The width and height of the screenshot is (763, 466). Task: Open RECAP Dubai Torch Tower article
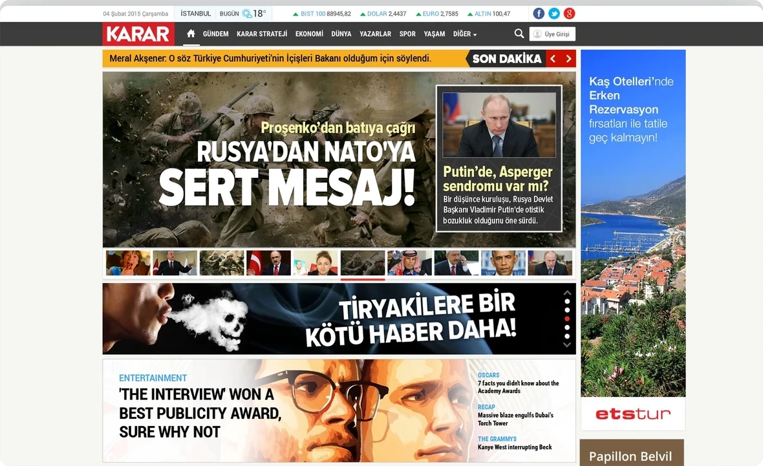click(516, 415)
